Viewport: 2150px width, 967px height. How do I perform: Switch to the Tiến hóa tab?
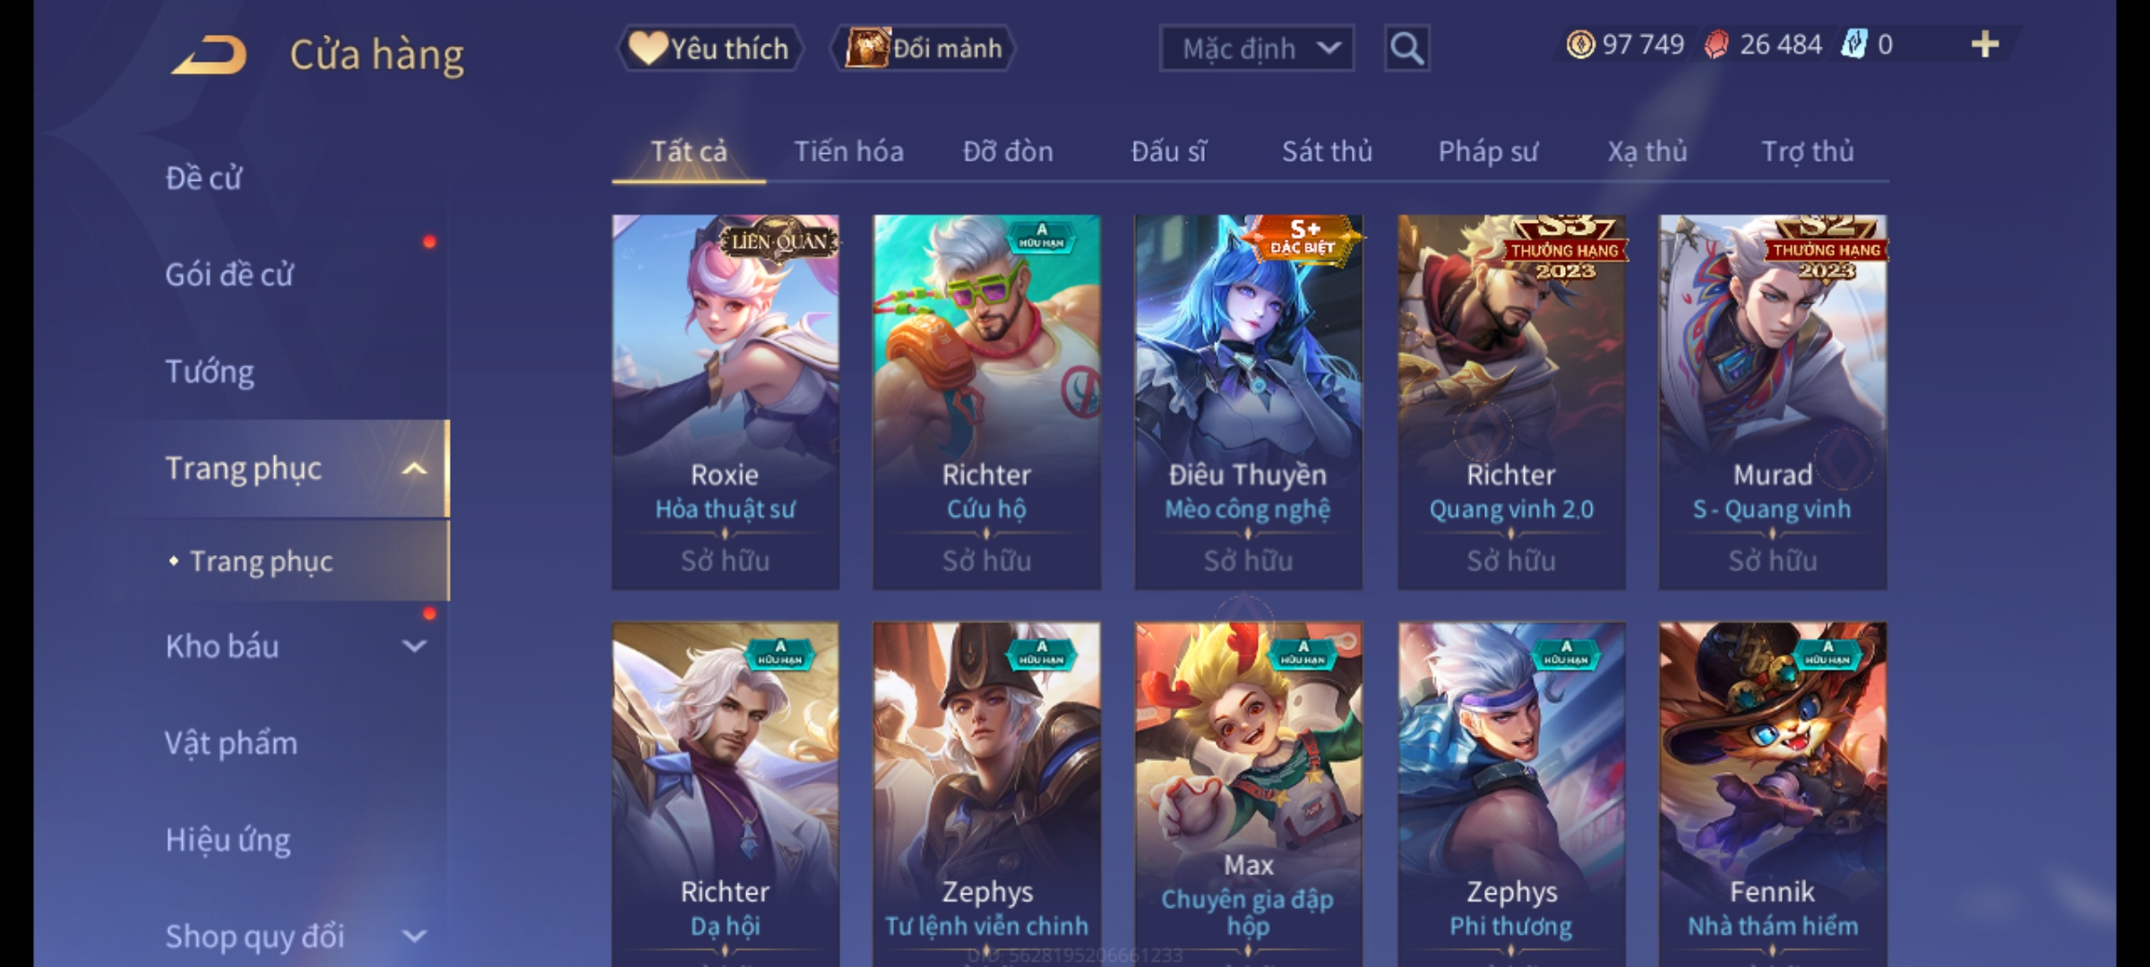(848, 152)
